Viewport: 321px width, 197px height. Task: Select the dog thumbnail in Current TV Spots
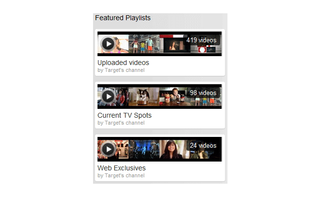144,97
